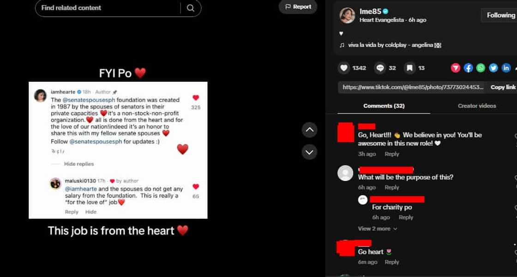Play the song viva la vida by coldplay
Viewport: 517px width, 277px height.
[x=390, y=45]
